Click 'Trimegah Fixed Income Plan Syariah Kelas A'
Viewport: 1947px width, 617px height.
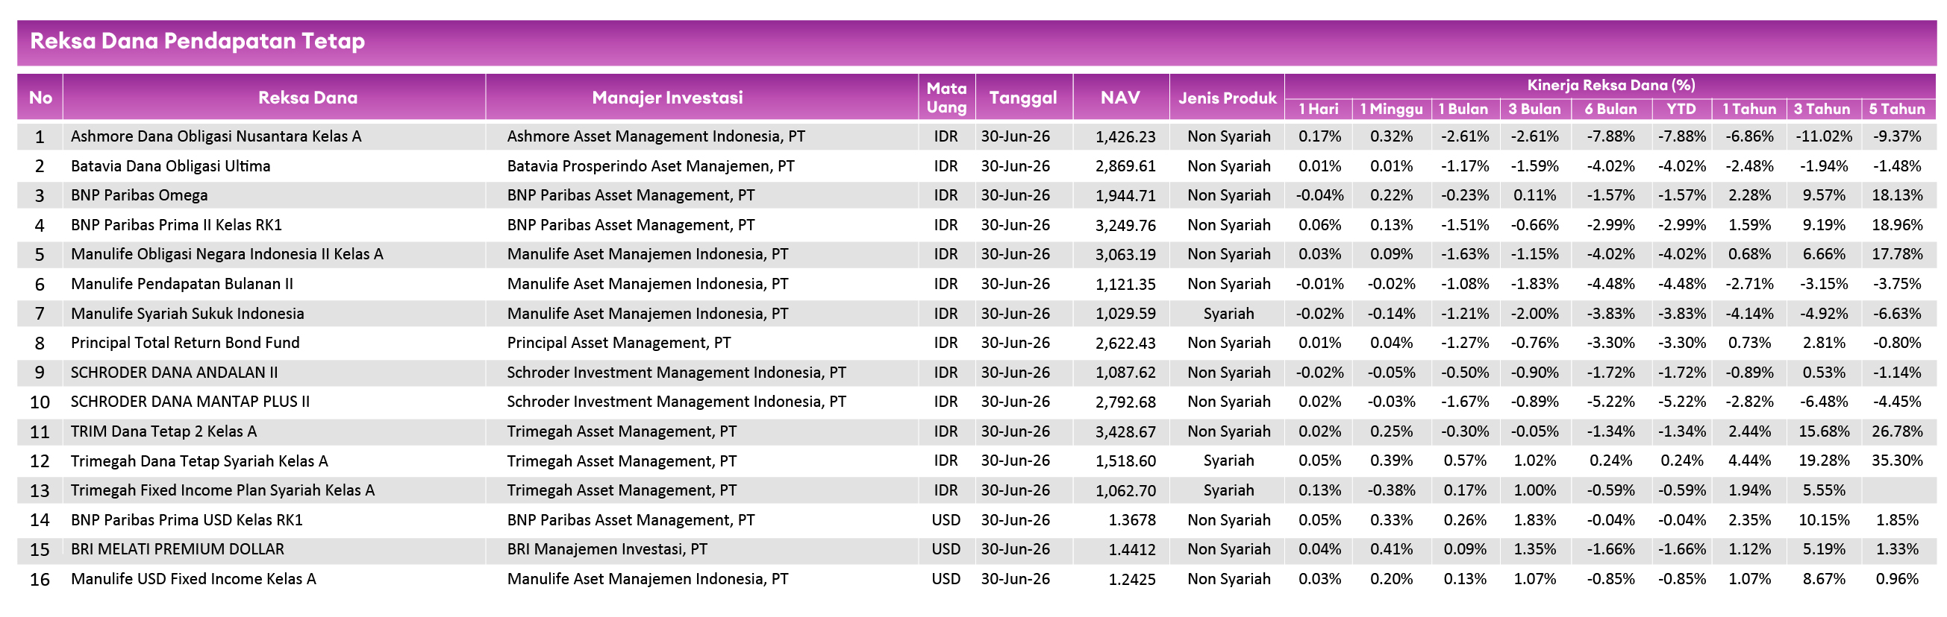222,490
